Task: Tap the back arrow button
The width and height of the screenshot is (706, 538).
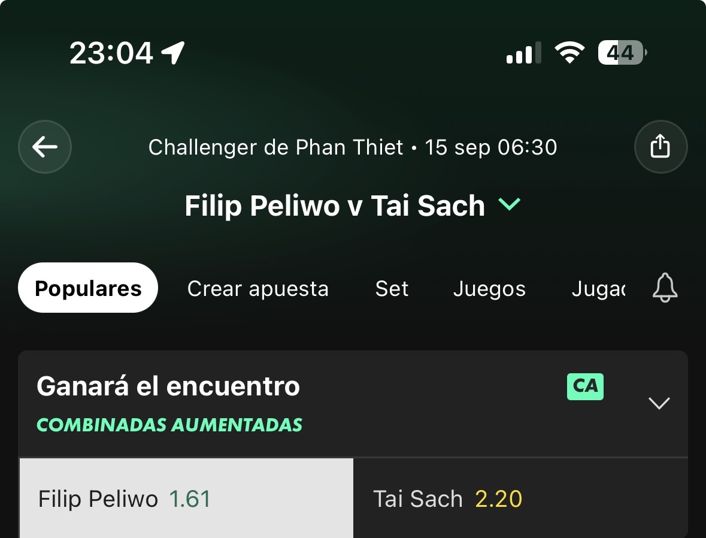Action: click(44, 147)
